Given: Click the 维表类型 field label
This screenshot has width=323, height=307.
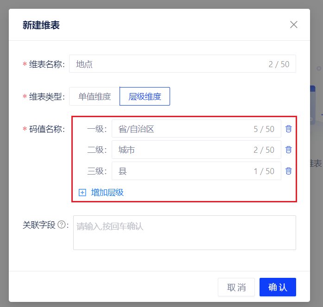Looking at the screenshot, I should (46, 97).
